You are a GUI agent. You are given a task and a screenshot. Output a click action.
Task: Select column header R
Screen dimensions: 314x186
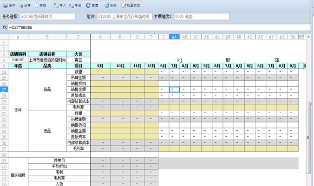click(120, 37)
